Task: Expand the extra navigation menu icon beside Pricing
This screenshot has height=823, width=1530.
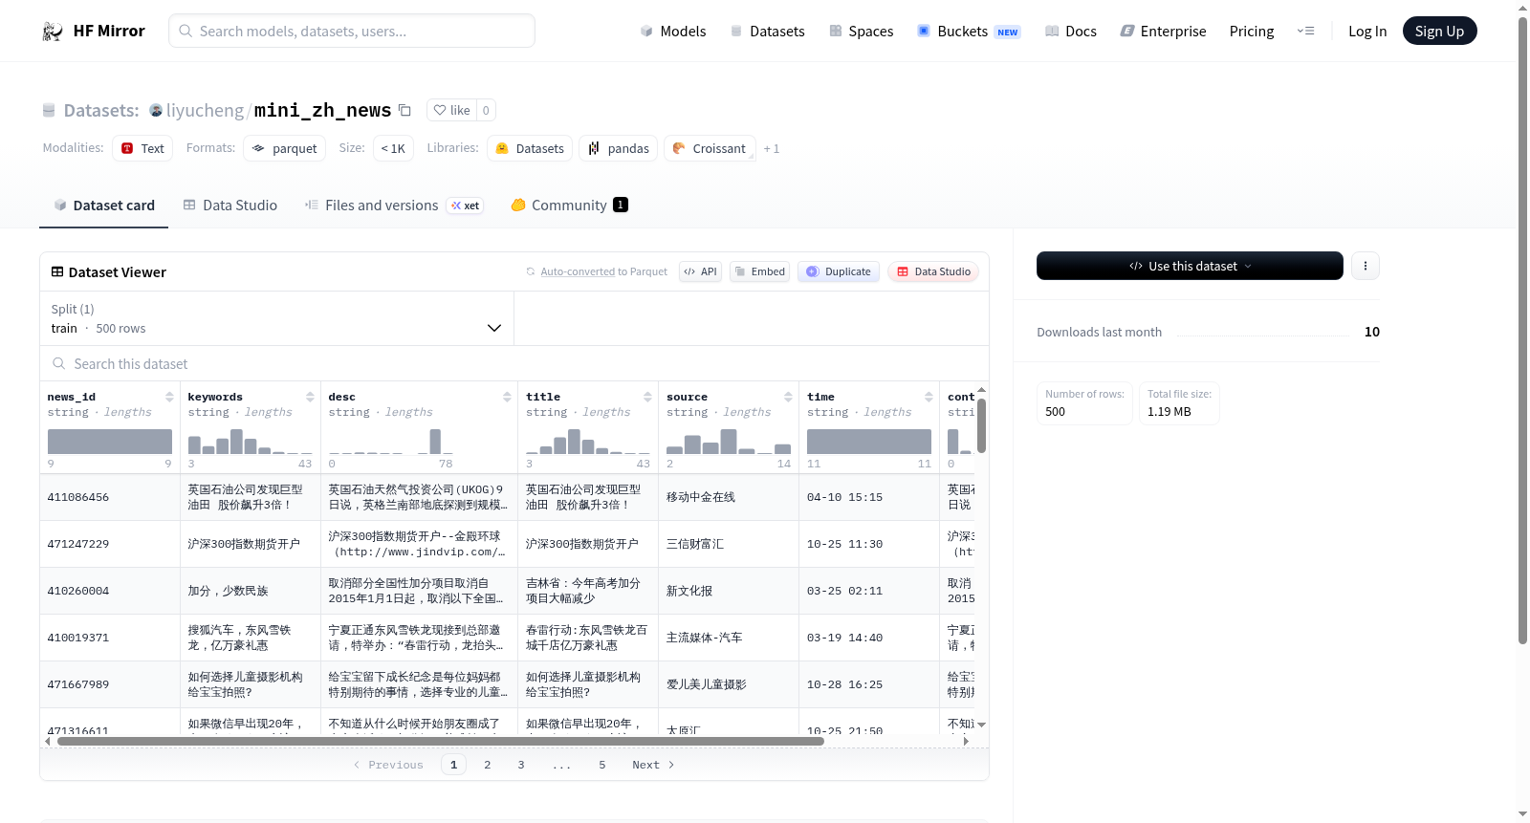Action: 1305,32
